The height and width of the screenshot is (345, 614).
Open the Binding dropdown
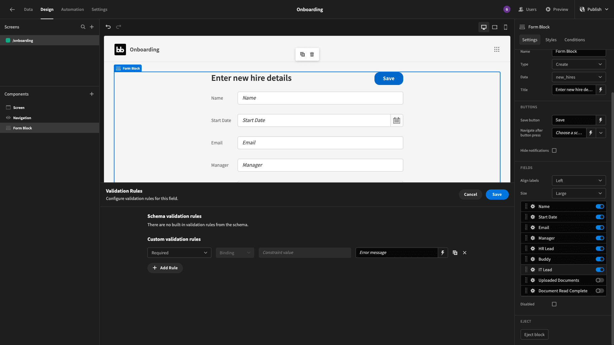(235, 253)
